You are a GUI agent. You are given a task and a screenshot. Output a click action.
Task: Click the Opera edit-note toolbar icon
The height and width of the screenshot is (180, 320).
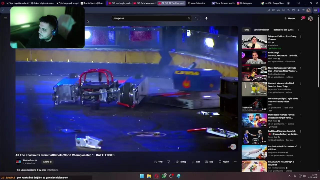point(273,10)
